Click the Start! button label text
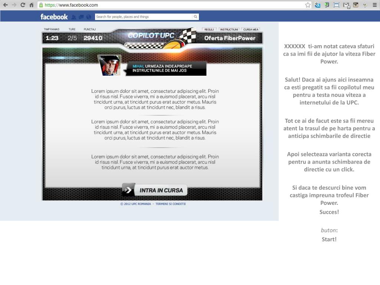The height and width of the screenshot is (285, 380). point(329,239)
